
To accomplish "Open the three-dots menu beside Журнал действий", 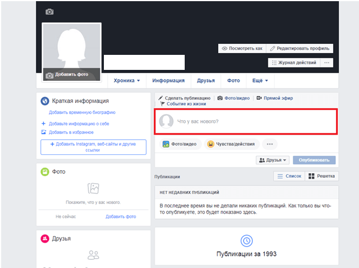I will tap(327, 62).
